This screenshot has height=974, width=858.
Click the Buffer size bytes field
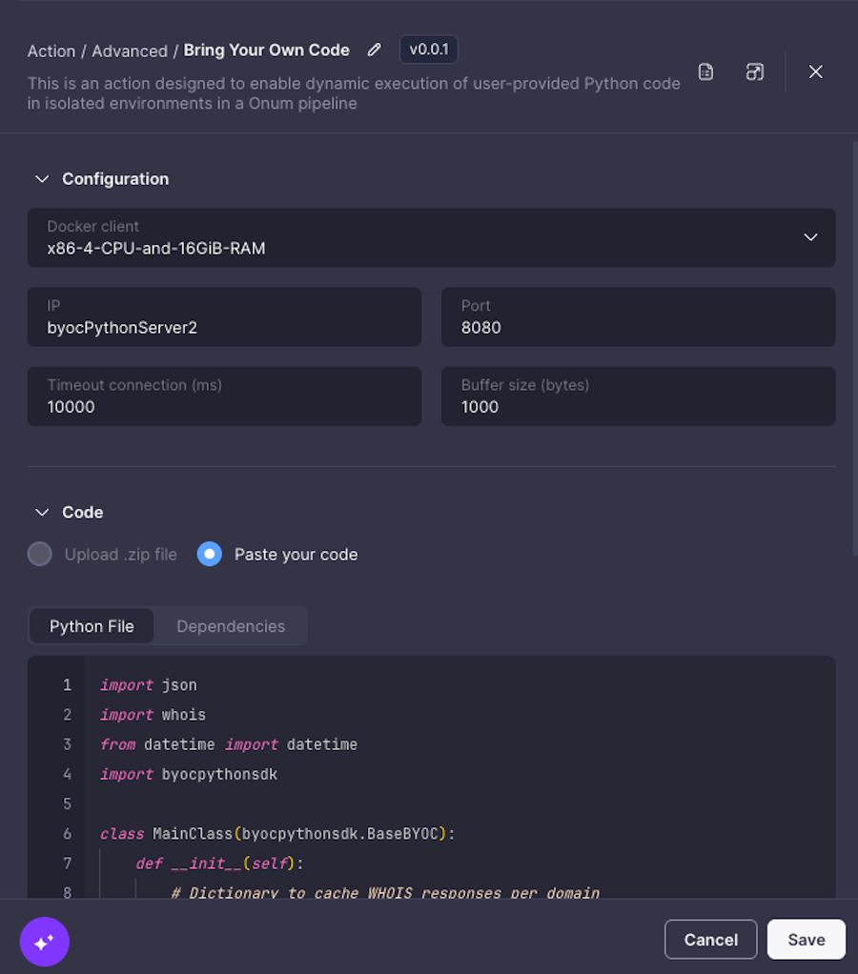pos(638,396)
